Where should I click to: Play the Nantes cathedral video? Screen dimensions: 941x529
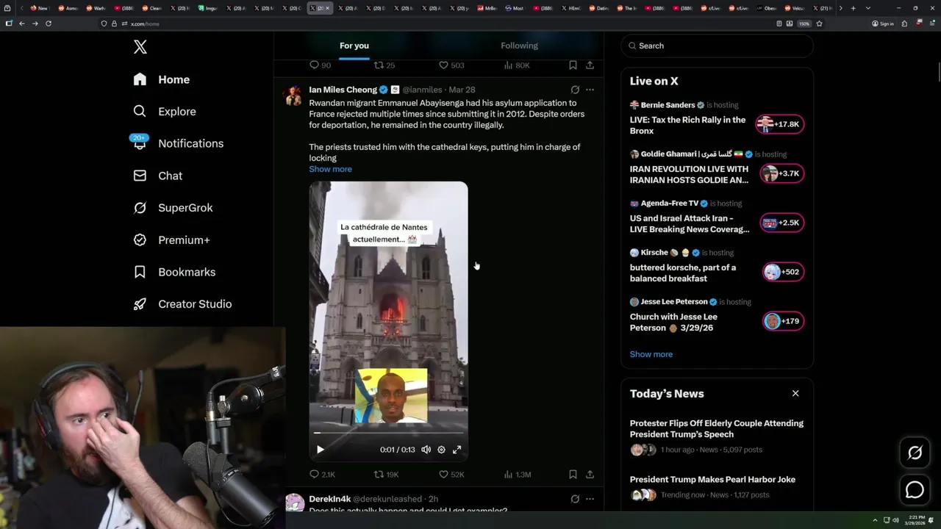pyautogui.click(x=320, y=450)
